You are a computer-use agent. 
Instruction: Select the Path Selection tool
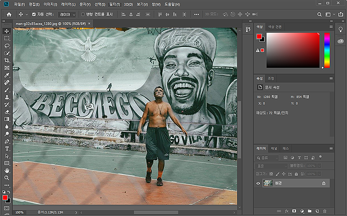pos(7,156)
